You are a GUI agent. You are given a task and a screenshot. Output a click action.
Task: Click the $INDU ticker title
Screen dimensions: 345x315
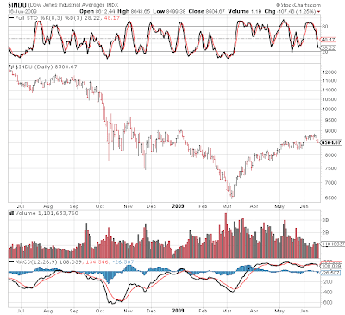(x=17, y=5)
